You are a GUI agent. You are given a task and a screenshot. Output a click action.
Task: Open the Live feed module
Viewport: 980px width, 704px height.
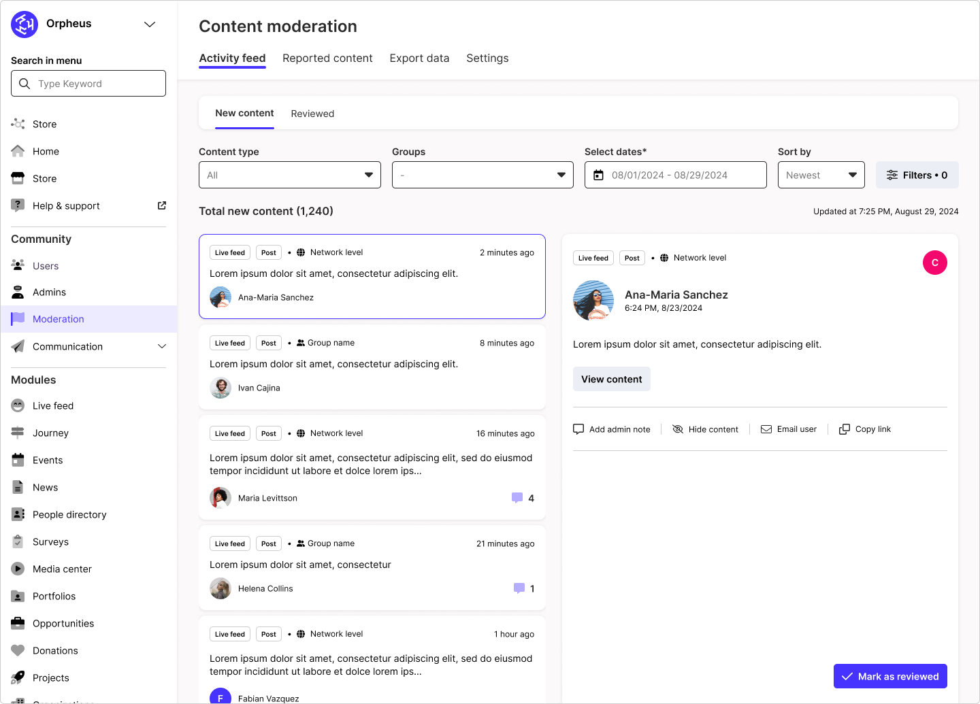[17, 405]
